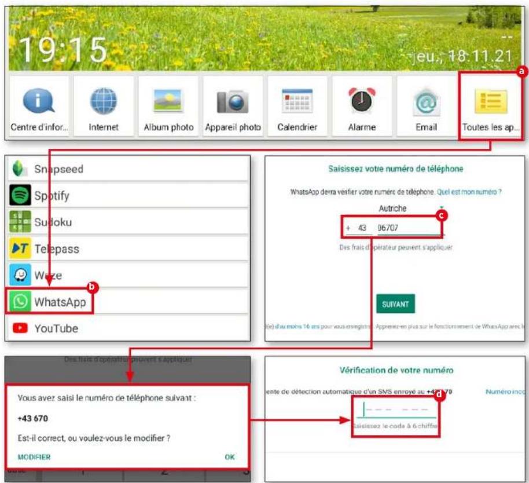This screenshot has width=529, height=483.
Task: Click MODIFIER in the confirmation dialog
Action: tap(34, 457)
